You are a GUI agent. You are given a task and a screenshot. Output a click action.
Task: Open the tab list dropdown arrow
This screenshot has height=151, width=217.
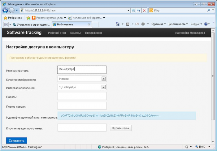[10, 25]
